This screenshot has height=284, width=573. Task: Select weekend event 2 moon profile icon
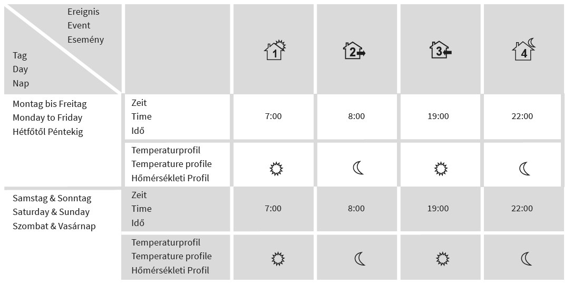pos(360,259)
